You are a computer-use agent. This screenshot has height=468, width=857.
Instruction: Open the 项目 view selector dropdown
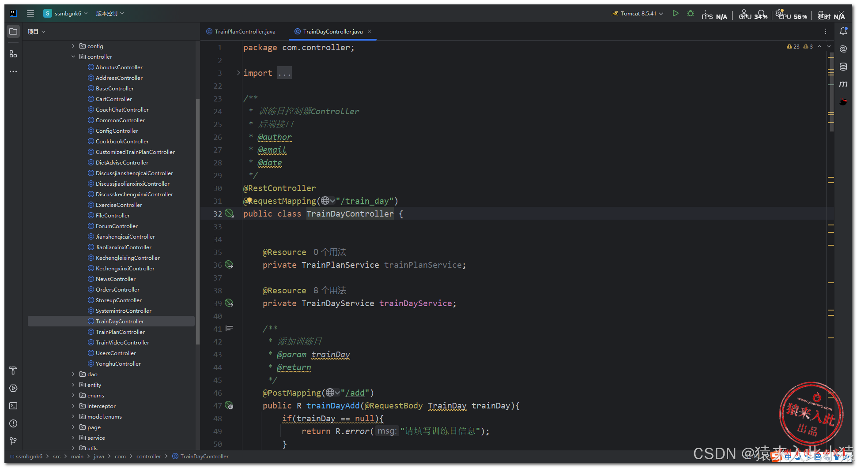[x=37, y=31]
